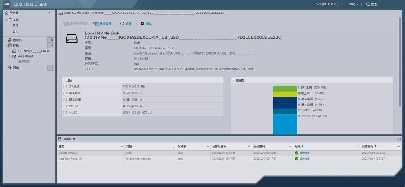Select datastore1 in the navigator
Screen dimensions: 405x187
tap(25, 56)
